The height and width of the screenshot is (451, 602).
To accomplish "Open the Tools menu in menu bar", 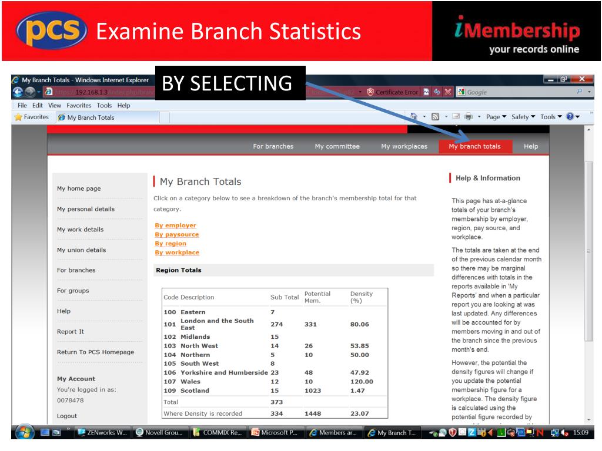I will (x=104, y=105).
